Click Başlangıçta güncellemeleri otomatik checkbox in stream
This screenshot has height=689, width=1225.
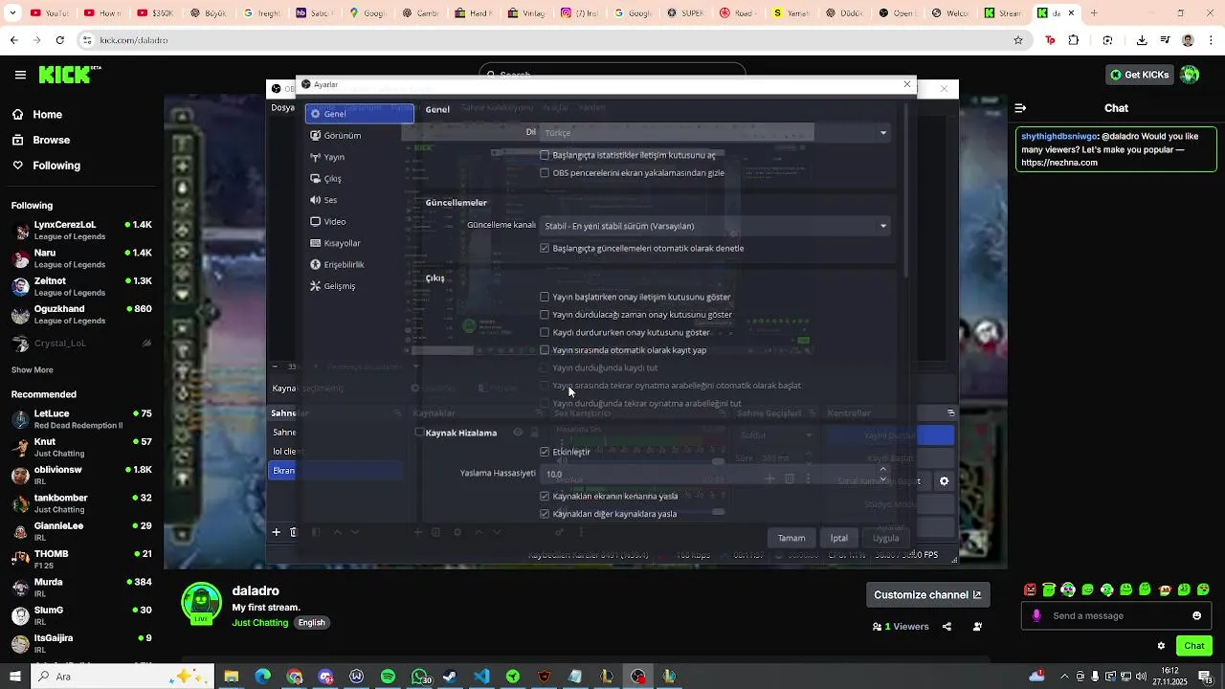coord(545,249)
